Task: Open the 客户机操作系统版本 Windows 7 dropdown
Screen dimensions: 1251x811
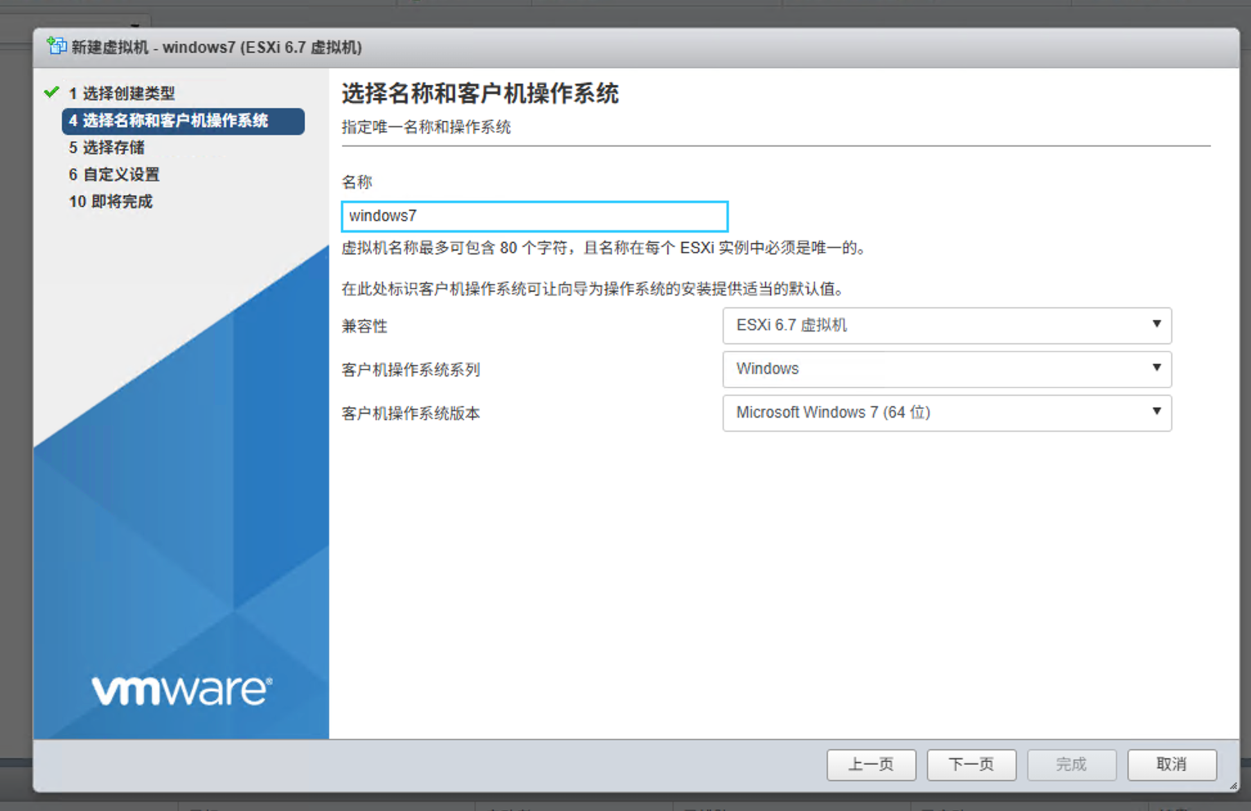Action: [947, 413]
